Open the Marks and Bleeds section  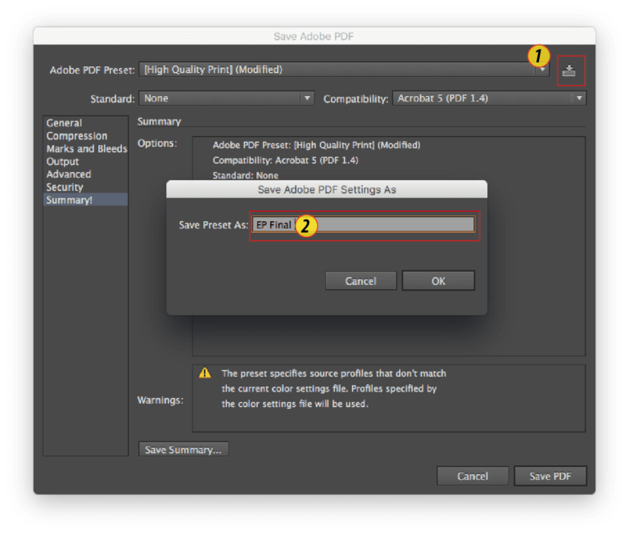86,149
